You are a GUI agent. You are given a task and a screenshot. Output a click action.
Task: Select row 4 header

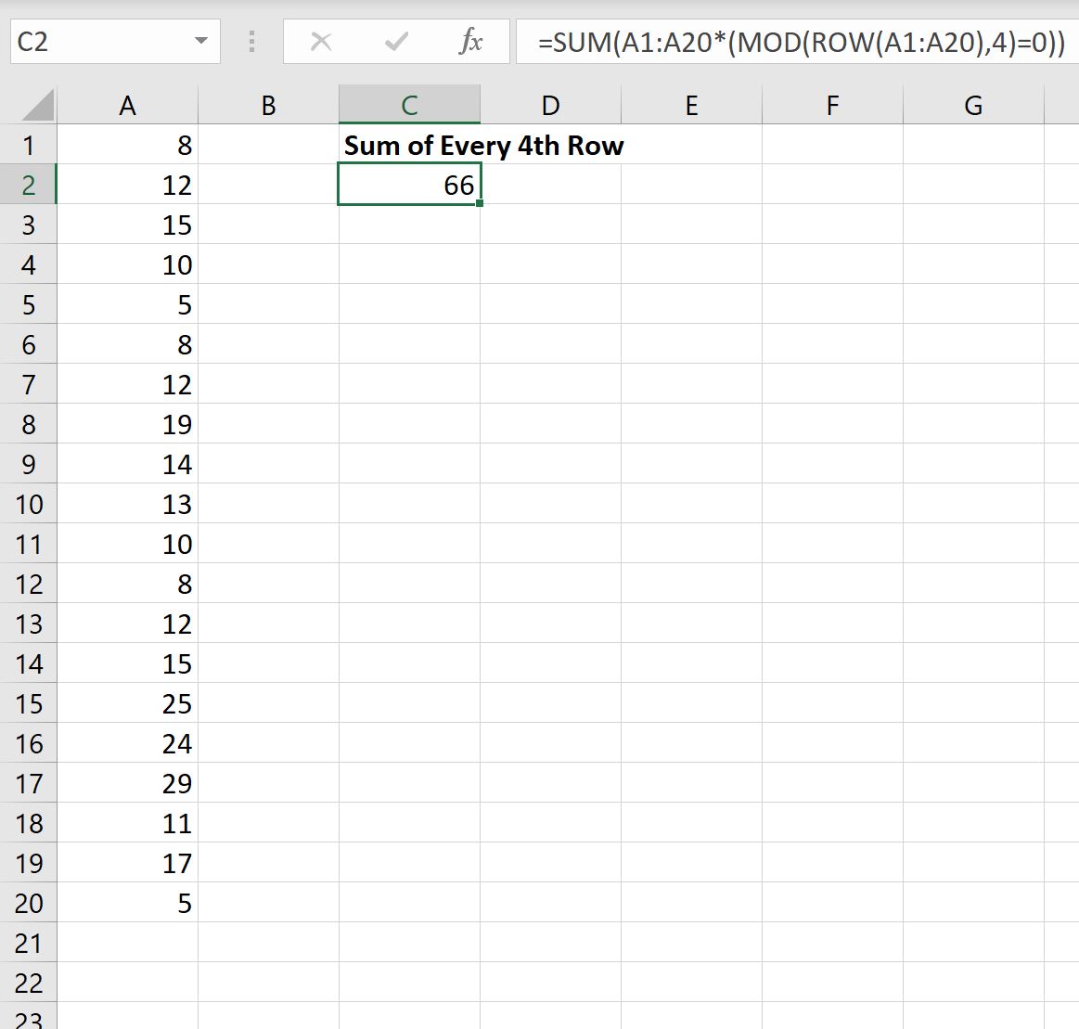[x=28, y=264]
